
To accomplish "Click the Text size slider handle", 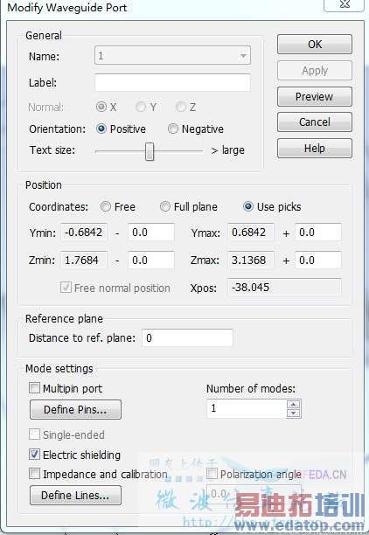I will [x=150, y=151].
